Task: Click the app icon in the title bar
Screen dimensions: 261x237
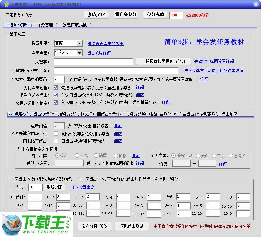Action: click(6, 4)
